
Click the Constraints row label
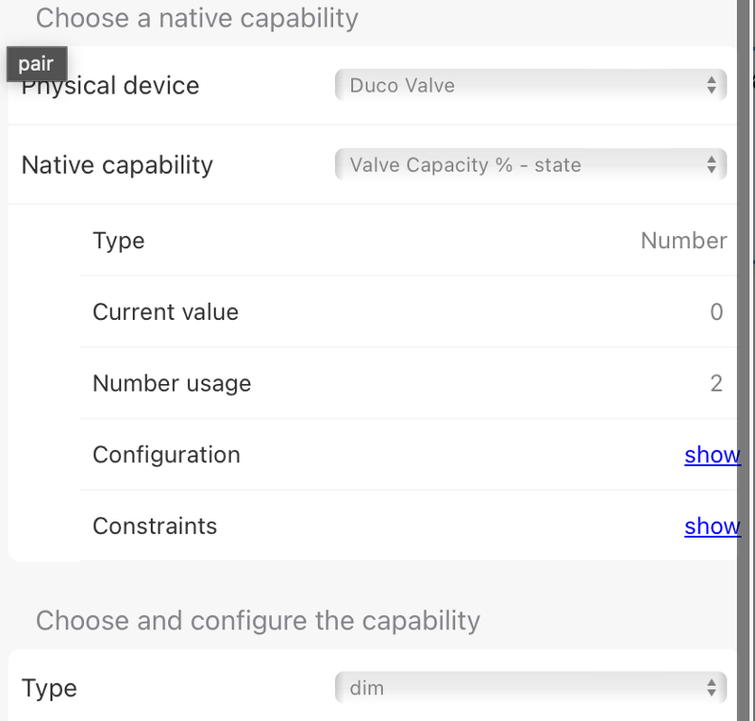155,526
